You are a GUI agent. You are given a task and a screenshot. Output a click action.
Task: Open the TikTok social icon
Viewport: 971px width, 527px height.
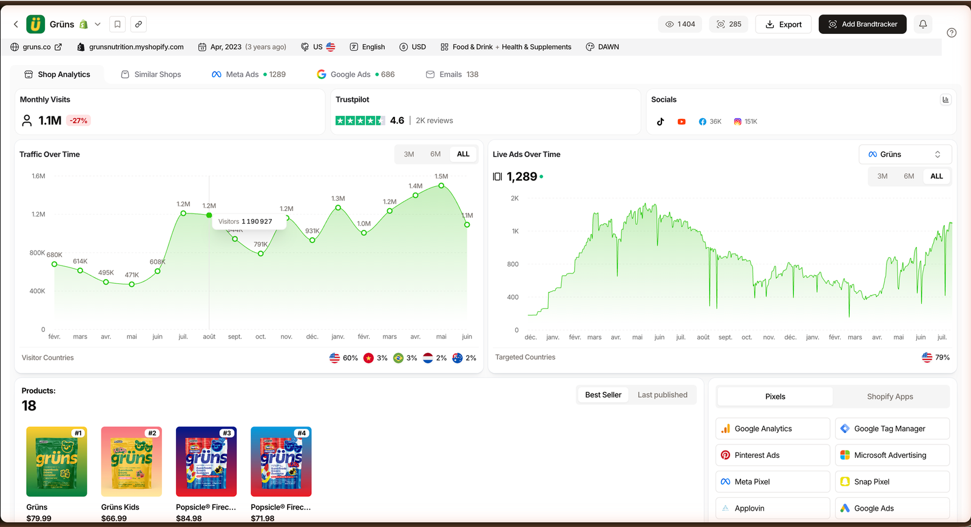[660, 121]
